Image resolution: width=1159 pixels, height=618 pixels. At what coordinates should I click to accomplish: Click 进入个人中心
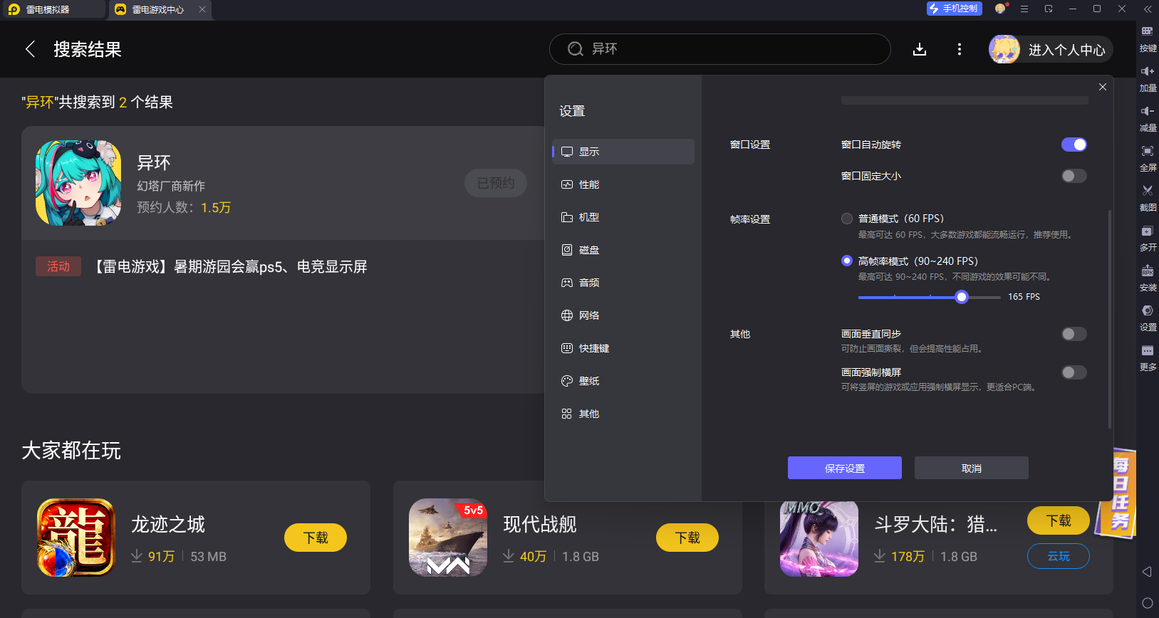(x=1066, y=50)
